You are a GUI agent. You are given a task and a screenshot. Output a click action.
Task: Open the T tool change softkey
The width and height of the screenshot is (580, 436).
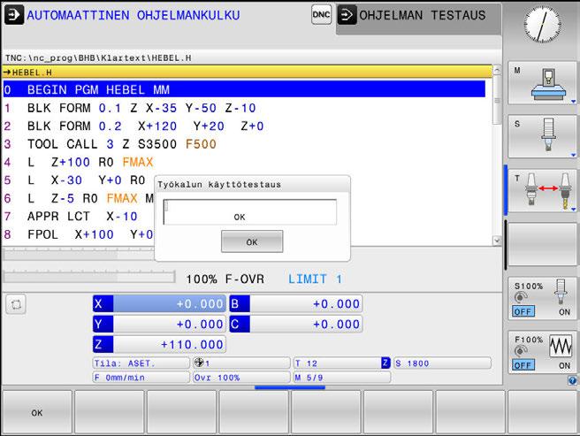(542, 190)
